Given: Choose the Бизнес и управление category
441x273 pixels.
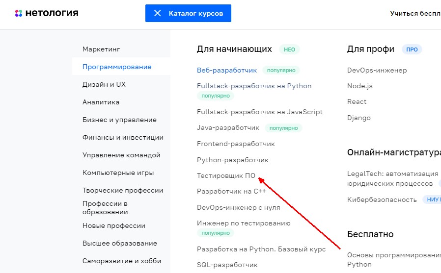Looking at the screenshot, I should 119,120.
